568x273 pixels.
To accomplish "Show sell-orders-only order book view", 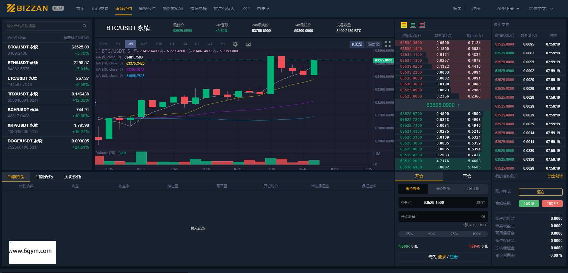I will tap(422, 25).
